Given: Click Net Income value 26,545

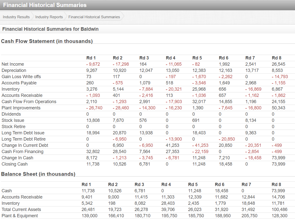Looking at the screenshot, I should pyautogui.click(x=278, y=64).
